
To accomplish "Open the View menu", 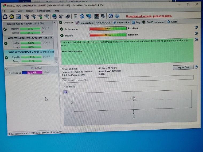I will click(20, 11).
